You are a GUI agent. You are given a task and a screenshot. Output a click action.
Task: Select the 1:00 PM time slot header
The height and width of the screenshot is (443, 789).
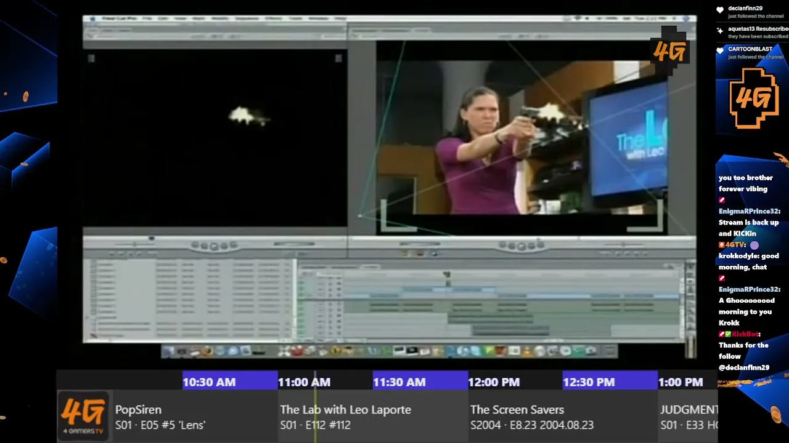pyautogui.click(x=687, y=381)
